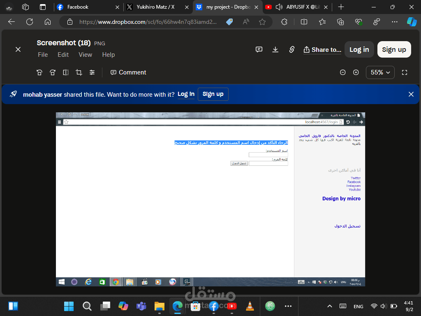Open the View menu

(x=85, y=55)
